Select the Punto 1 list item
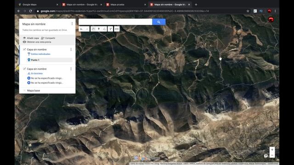Viewport: 294px width, 165px height. [50, 60]
